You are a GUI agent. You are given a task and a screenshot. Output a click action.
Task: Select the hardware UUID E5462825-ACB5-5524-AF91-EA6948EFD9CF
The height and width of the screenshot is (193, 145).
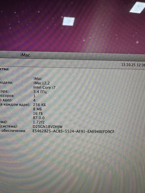pos(73,131)
